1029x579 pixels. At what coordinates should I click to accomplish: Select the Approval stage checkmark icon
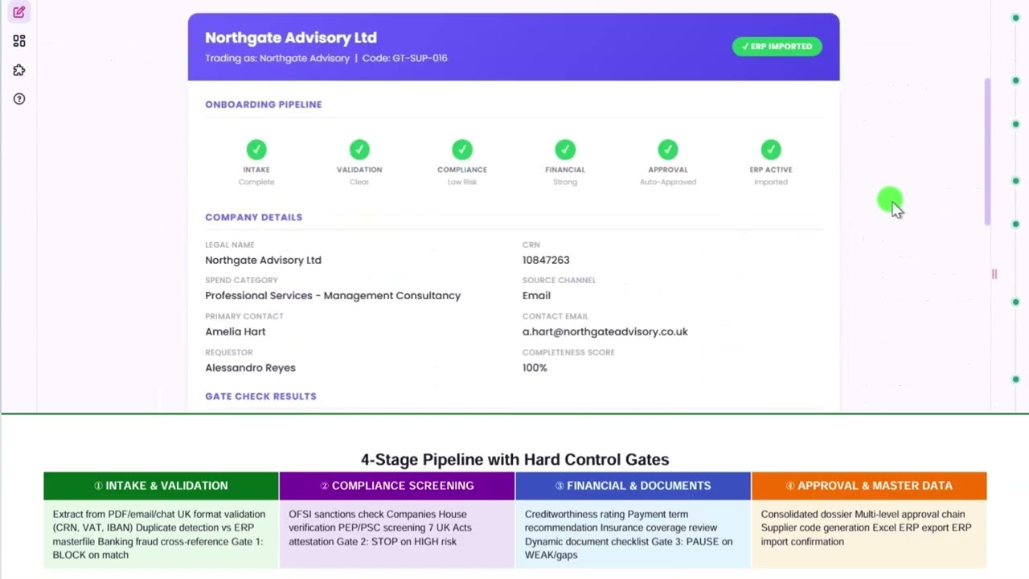point(668,150)
